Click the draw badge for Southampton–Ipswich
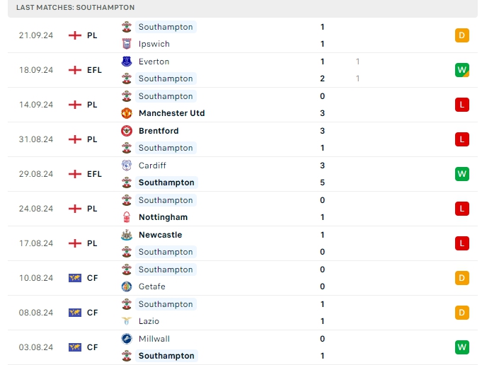This screenshot has width=482, height=365. coord(462,35)
